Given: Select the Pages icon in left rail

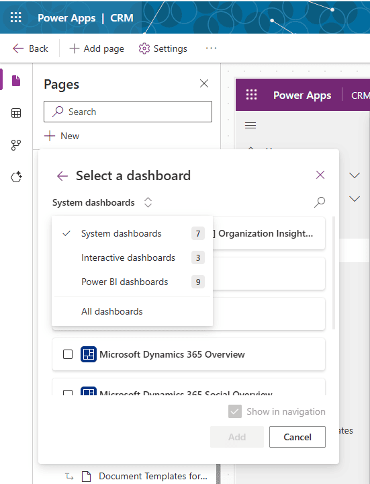Looking at the screenshot, I should (x=16, y=81).
